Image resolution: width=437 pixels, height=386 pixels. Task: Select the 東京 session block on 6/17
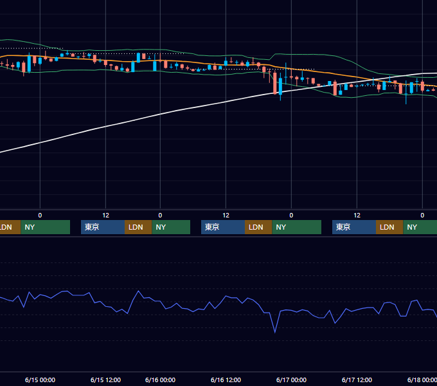[x=354, y=227]
